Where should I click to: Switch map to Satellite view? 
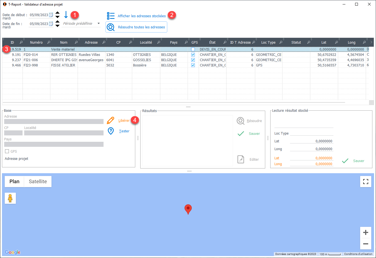[x=38, y=182]
